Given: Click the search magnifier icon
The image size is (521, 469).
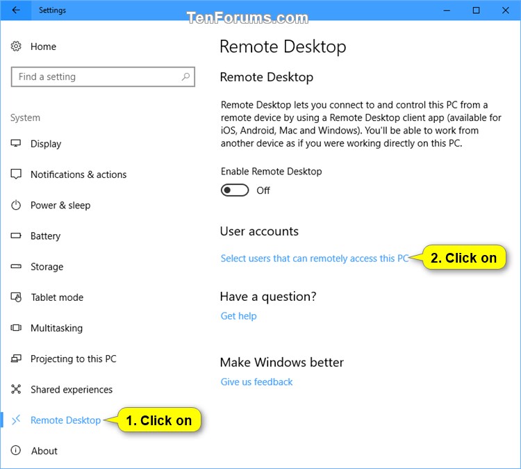Looking at the screenshot, I should (x=185, y=77).
